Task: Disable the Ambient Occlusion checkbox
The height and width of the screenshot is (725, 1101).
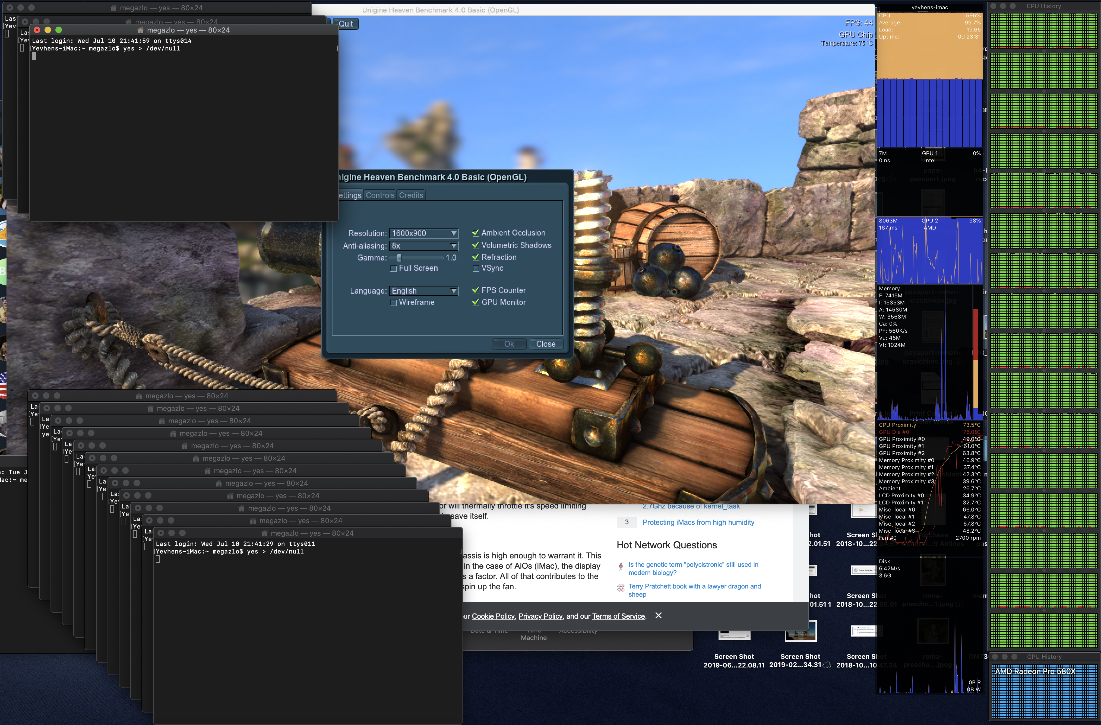Action: click(476, 233)
